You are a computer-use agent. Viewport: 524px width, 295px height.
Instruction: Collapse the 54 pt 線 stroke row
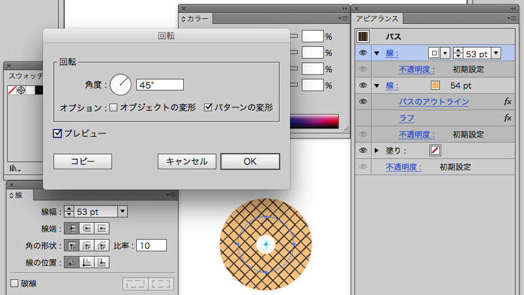click(377, 86)
